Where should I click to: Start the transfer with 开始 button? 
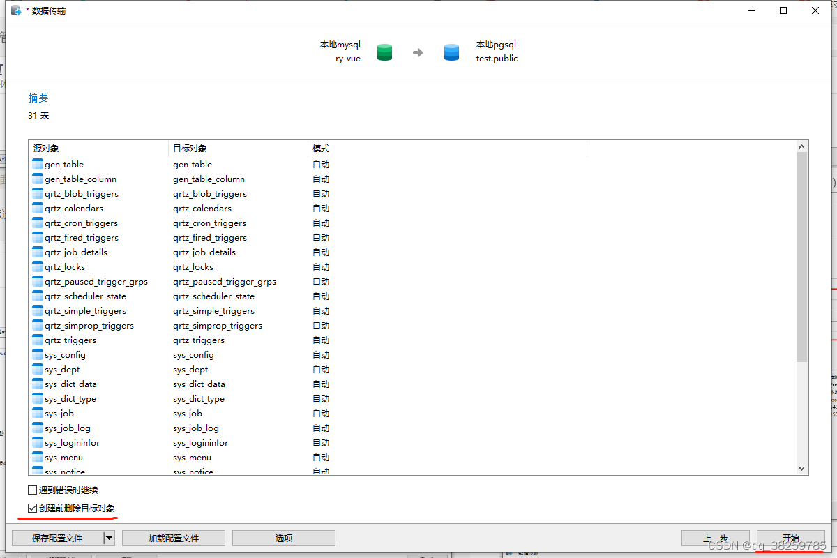(791, 538)
